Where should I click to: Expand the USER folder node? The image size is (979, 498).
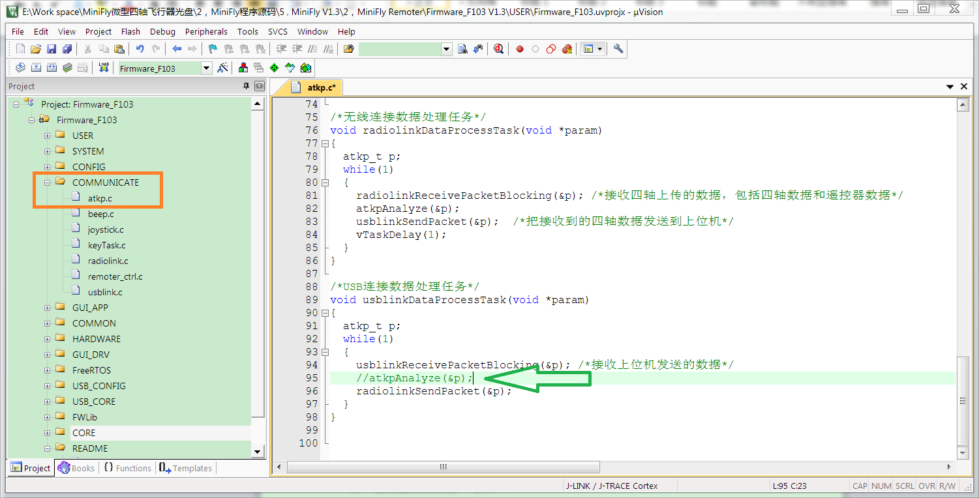47,136
